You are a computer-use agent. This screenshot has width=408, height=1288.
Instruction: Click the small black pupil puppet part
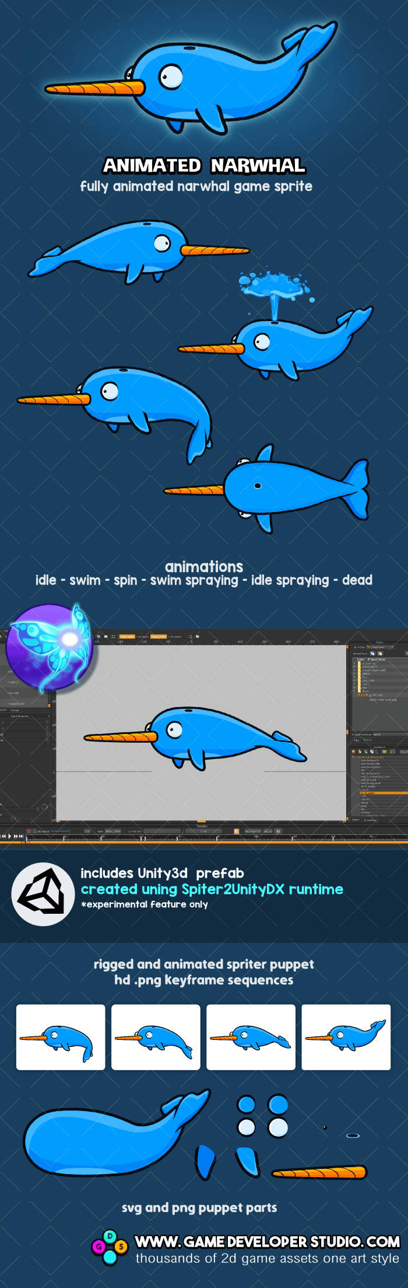coord(325,1127)
